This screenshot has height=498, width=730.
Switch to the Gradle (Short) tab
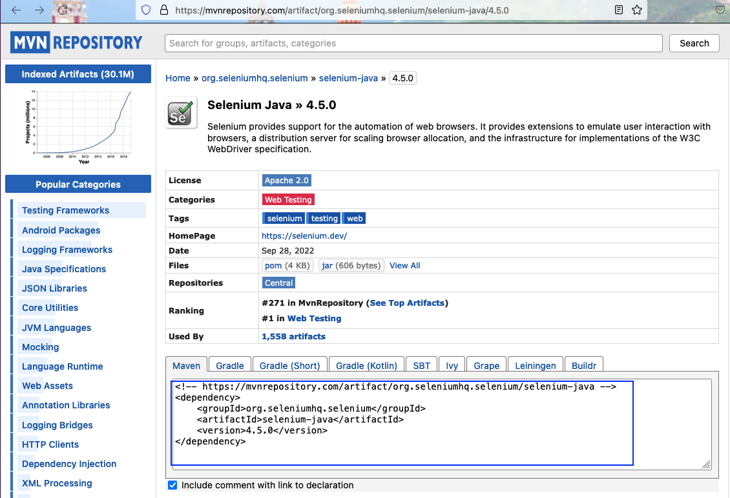pyautogui.click(x=289, y=366)
